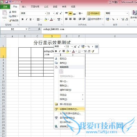Screen dimensions: 137x137
Task: Click the Accounting Number Format icon in the ribbon
Action: click(x=107, y=19)
